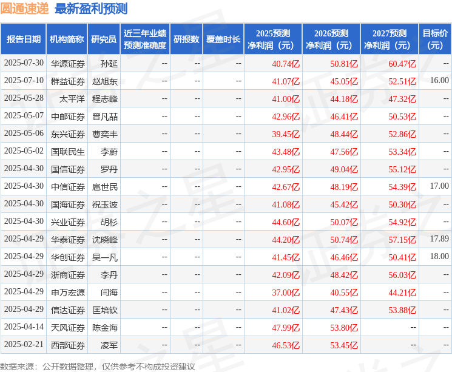452x372 pixels.
Task: Select the 机构简称 column header
Action: [67, 39]
